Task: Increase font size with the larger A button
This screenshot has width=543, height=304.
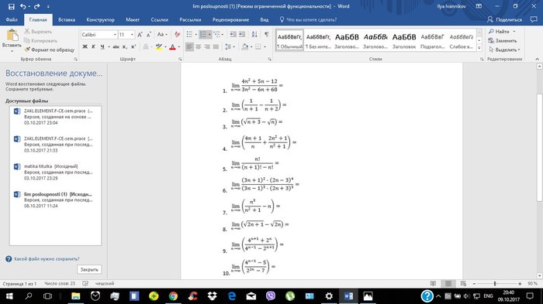Action: point(140,35)
